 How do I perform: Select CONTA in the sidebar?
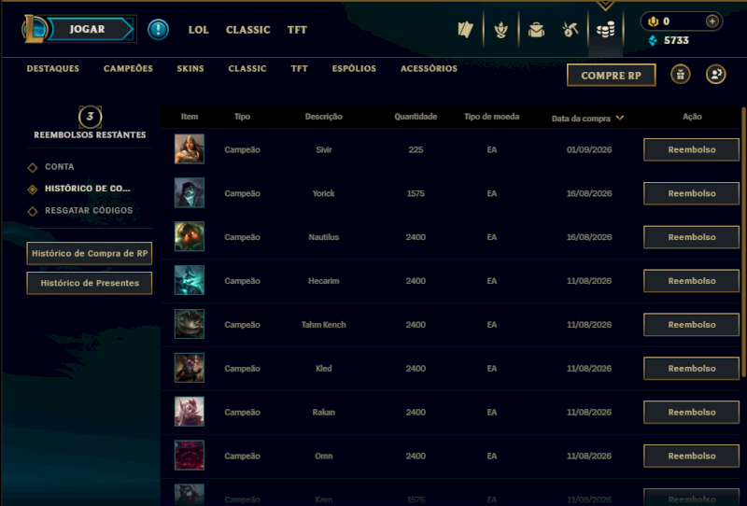60,167
